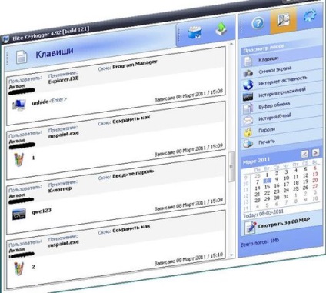The width and height of the screenshot is (326, 293).
Task: Click the paint brushes icon beside entry 2
Action: tap(18, 269)
